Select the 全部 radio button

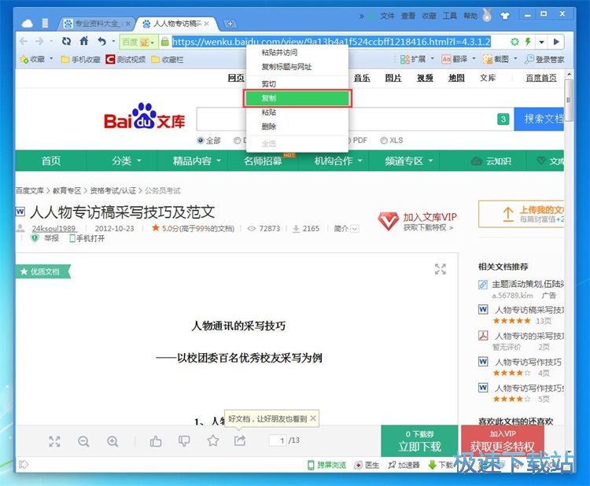click(201, 140)
